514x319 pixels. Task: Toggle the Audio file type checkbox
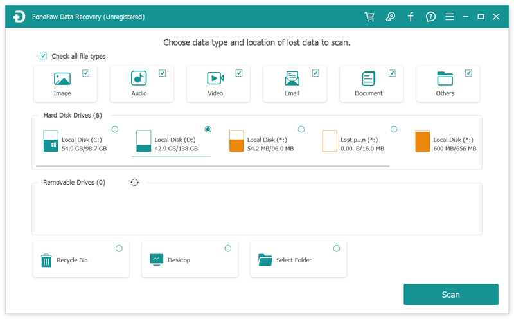click(163, 73)
